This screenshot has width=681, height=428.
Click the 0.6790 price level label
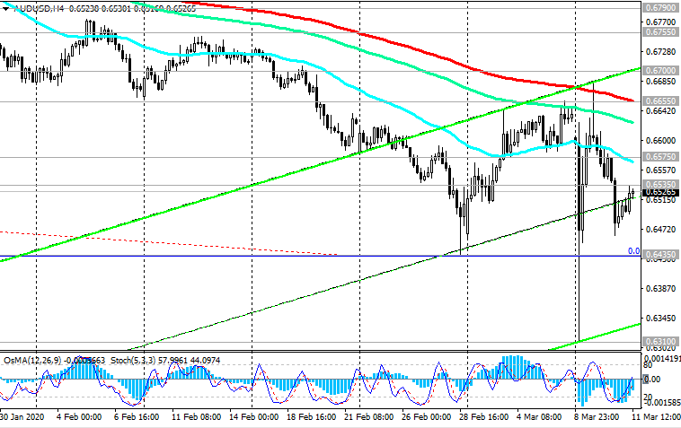659,7
